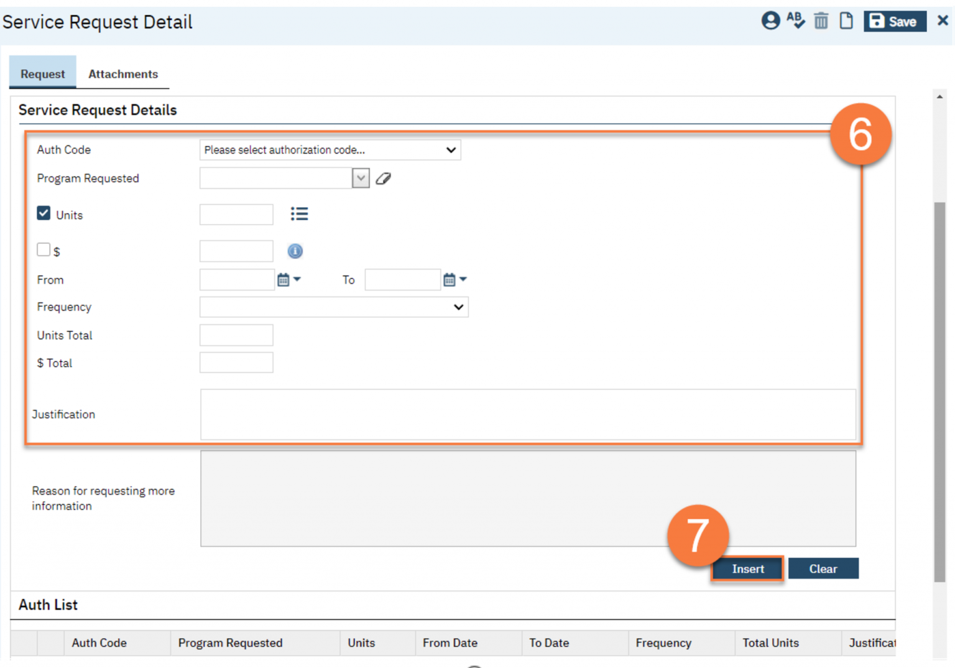
Task: Click the trash delete icon
Action: (821, 21)
